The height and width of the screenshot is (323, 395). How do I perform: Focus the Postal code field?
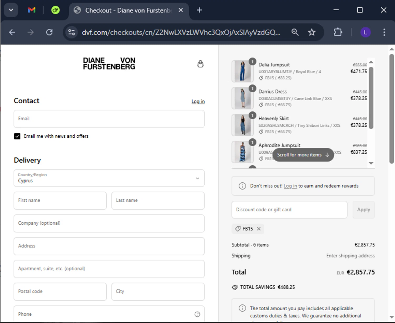coord(60,292)
